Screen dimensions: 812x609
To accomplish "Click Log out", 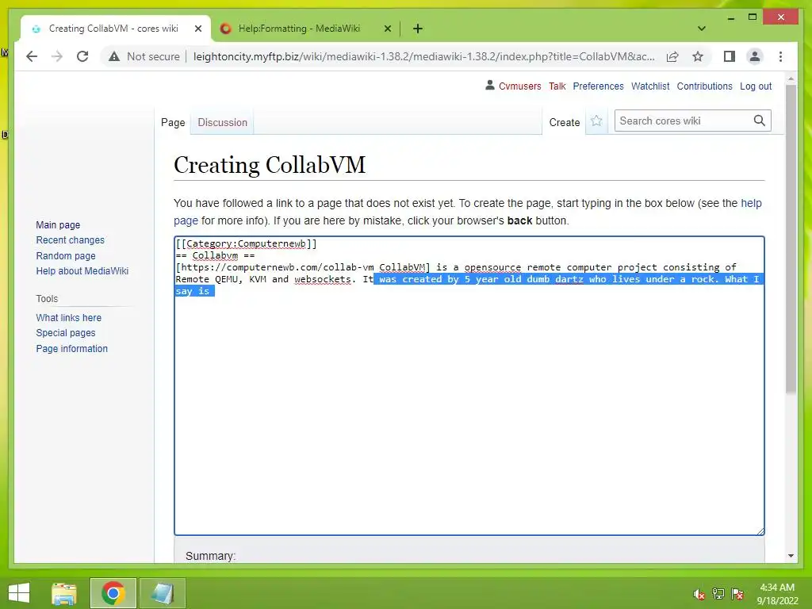I will (x=756, y=86).
